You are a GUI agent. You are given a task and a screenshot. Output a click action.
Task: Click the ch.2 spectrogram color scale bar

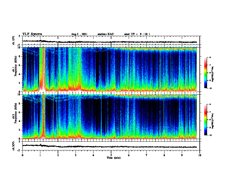tap(206, 120)
